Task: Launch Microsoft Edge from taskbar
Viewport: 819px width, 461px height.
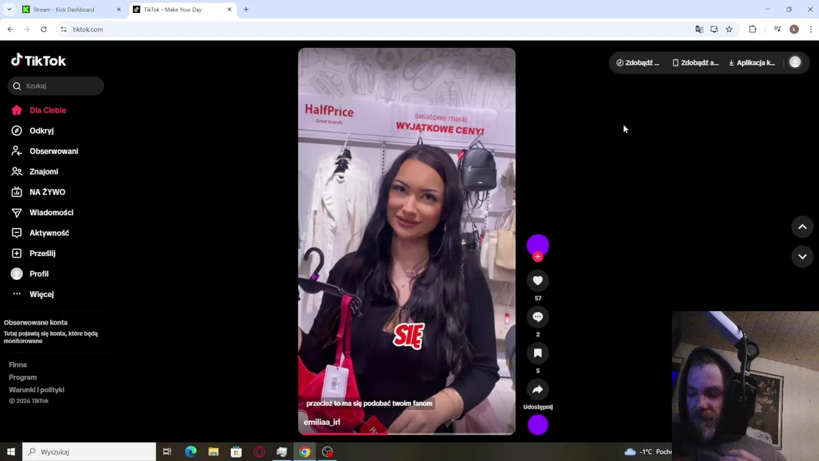Action: tap(191, 452)
